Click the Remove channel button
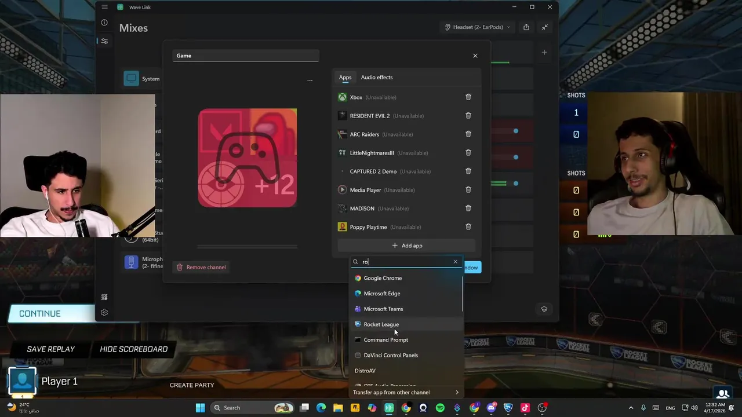The height and width of the screenshot is (417, 742). tap(201, 267)
